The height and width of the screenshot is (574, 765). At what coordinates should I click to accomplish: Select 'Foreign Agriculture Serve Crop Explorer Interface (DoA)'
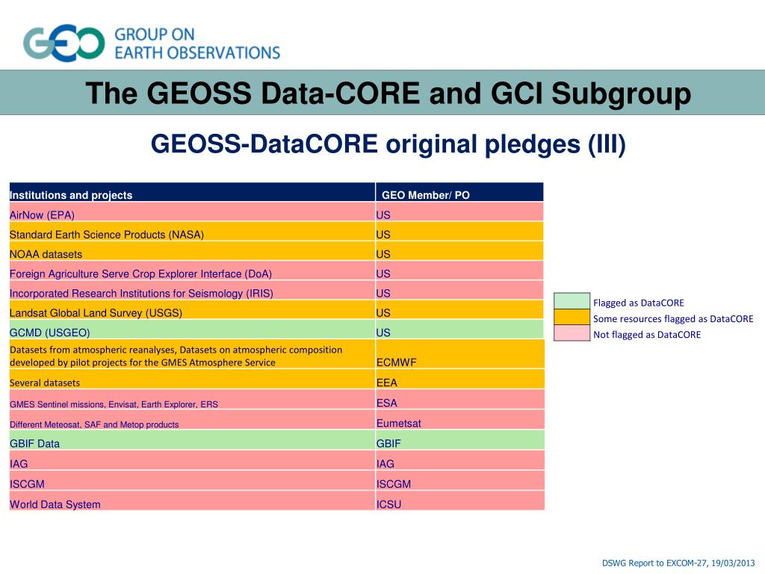pos(192,271)
